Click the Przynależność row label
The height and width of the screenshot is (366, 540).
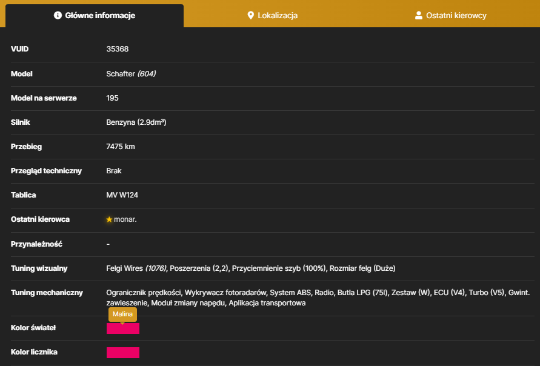click(x=36, y=244)
